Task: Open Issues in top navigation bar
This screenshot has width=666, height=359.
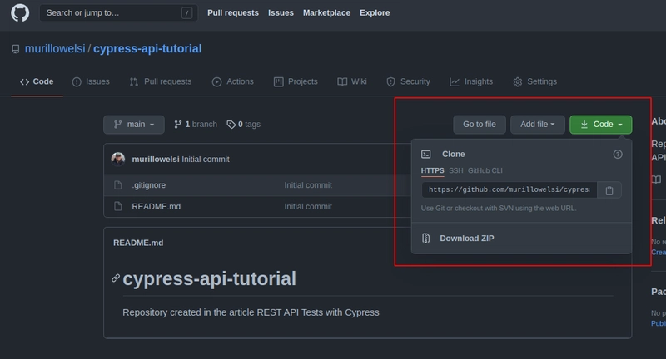Action: point(281,12)
